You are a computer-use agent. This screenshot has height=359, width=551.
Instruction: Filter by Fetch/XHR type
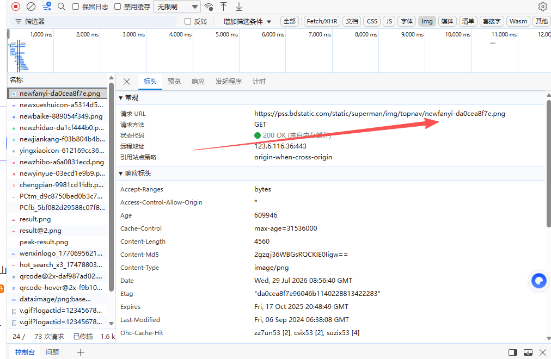tap(322, 21)
